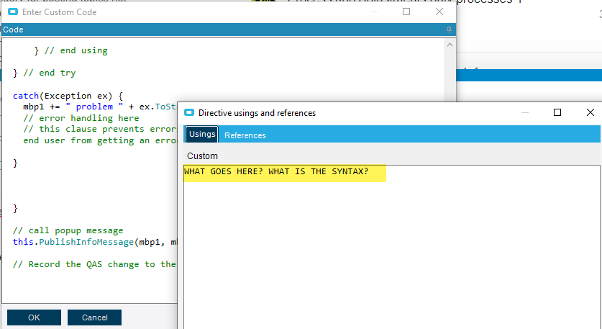Click the 'mbp1 += " problem "' line
Image resolution: width=602 pixels, height=329 pixels.
[x=100, y=107]
